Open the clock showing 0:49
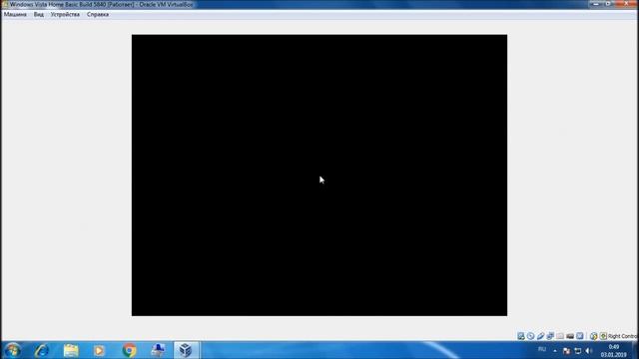639x359 pixels. point(613,350)
